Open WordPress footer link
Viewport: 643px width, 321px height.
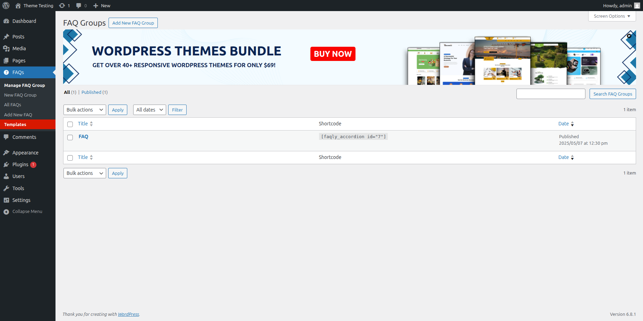click(x=128, y=314)
